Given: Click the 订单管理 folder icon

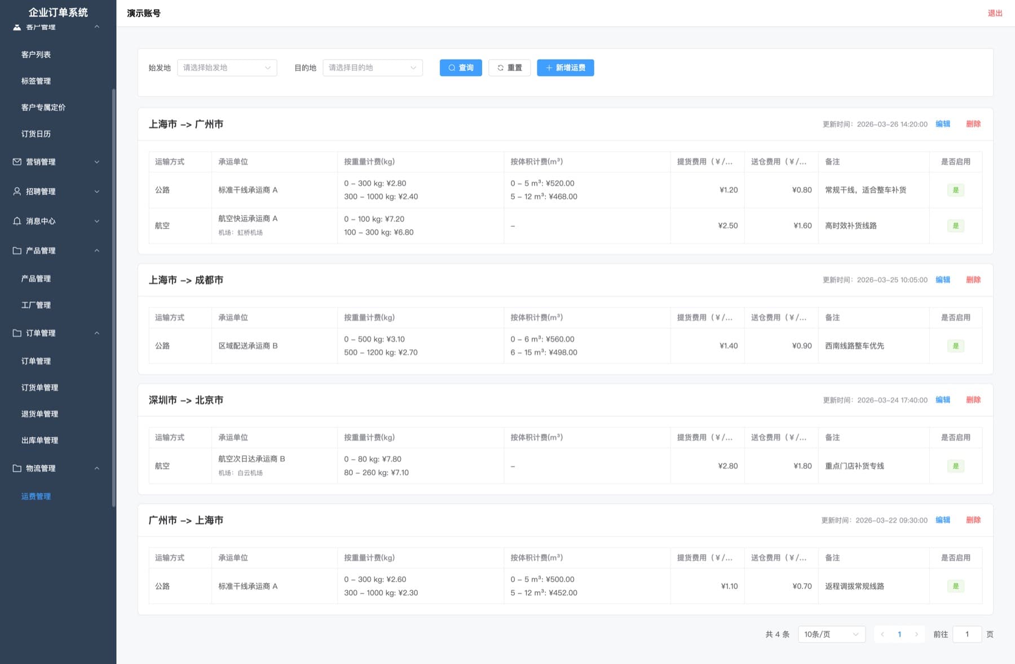Looking at the screenshot, I should pos(17,333).
